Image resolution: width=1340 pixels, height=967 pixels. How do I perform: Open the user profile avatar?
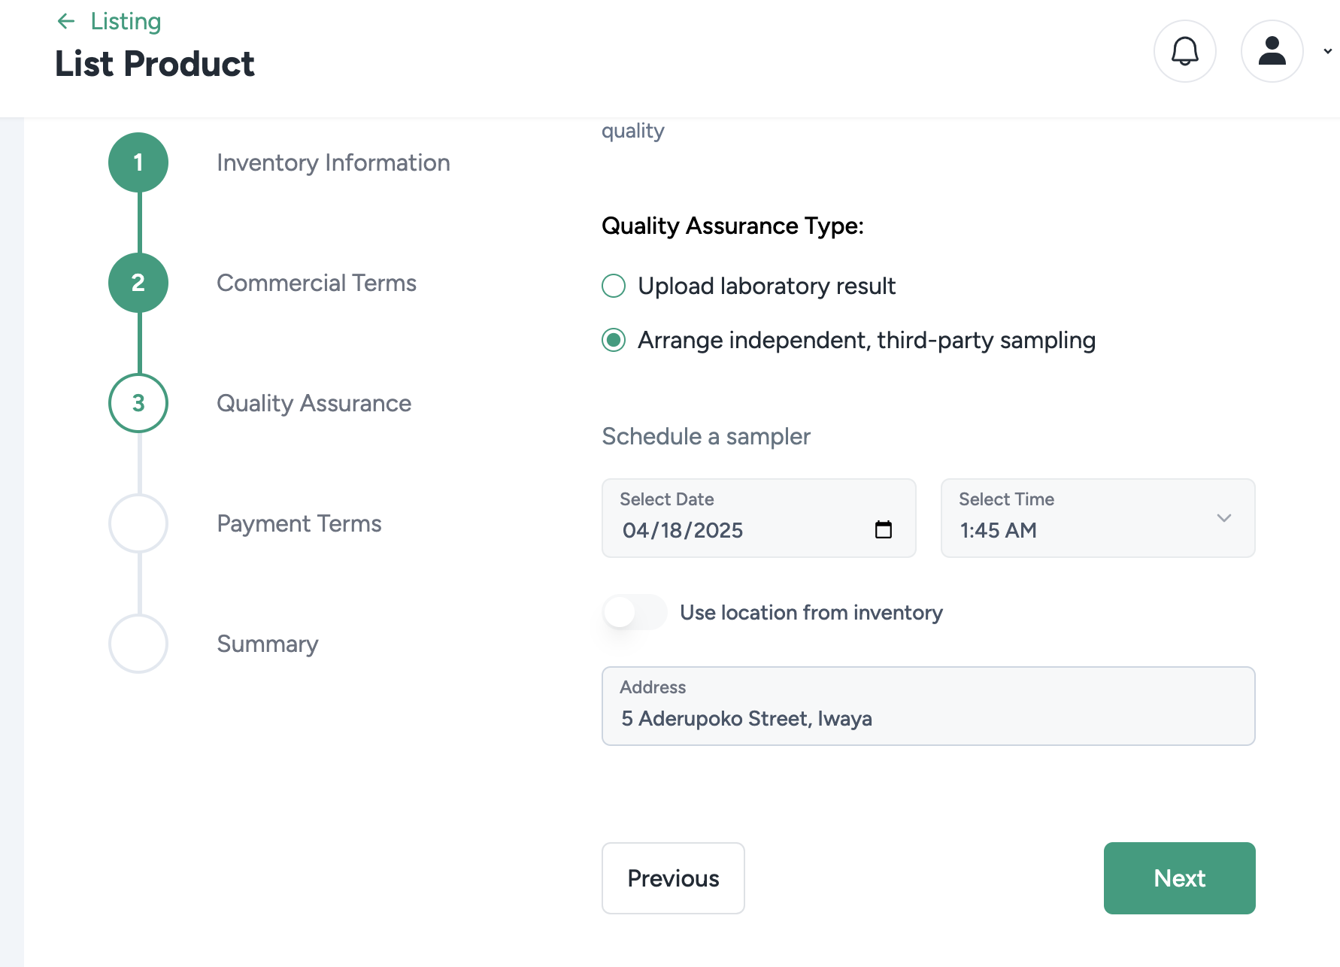(1272, 51)
